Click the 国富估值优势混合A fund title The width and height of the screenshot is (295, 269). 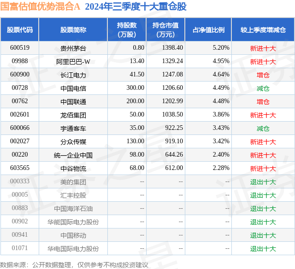coord(40,6)
